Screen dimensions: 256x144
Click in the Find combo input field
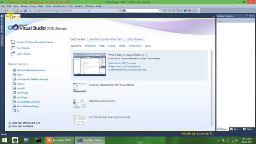tap(142, 11)
